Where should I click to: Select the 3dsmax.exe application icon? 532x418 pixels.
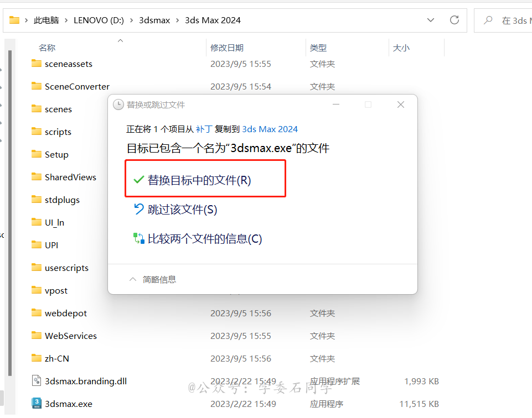coord(37,404)
